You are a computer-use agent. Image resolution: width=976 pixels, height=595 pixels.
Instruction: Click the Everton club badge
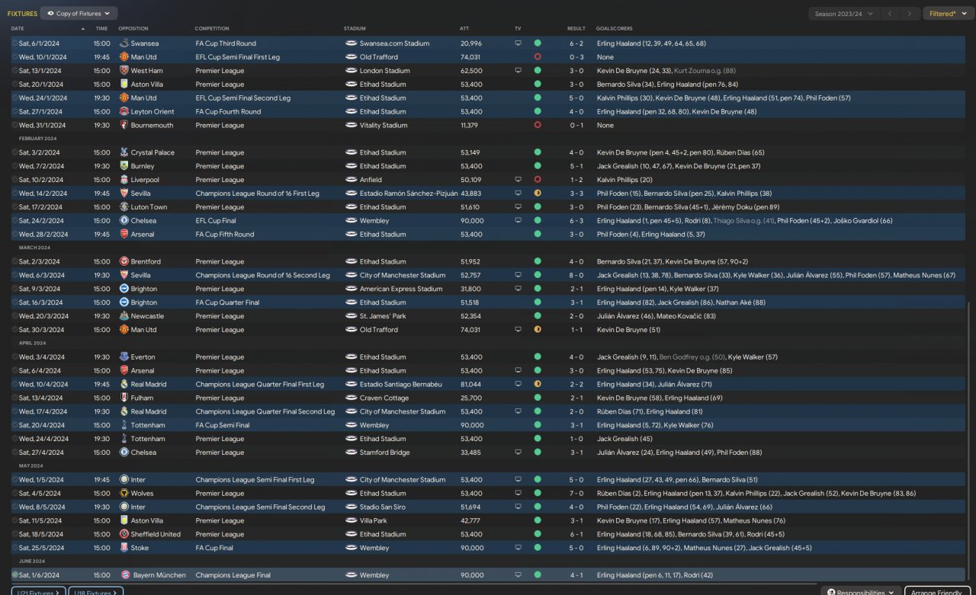pyautogui.click(x=124, y=357)
